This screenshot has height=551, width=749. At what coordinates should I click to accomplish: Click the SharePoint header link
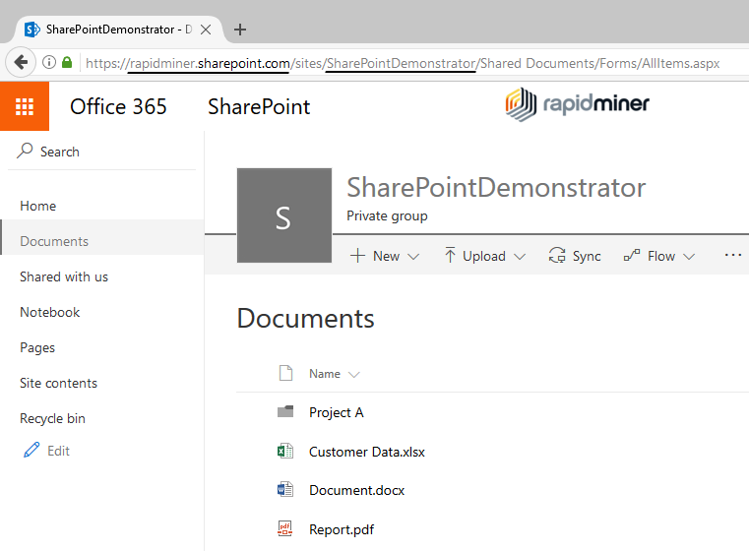pyautogui.click(x=259, y=106)
